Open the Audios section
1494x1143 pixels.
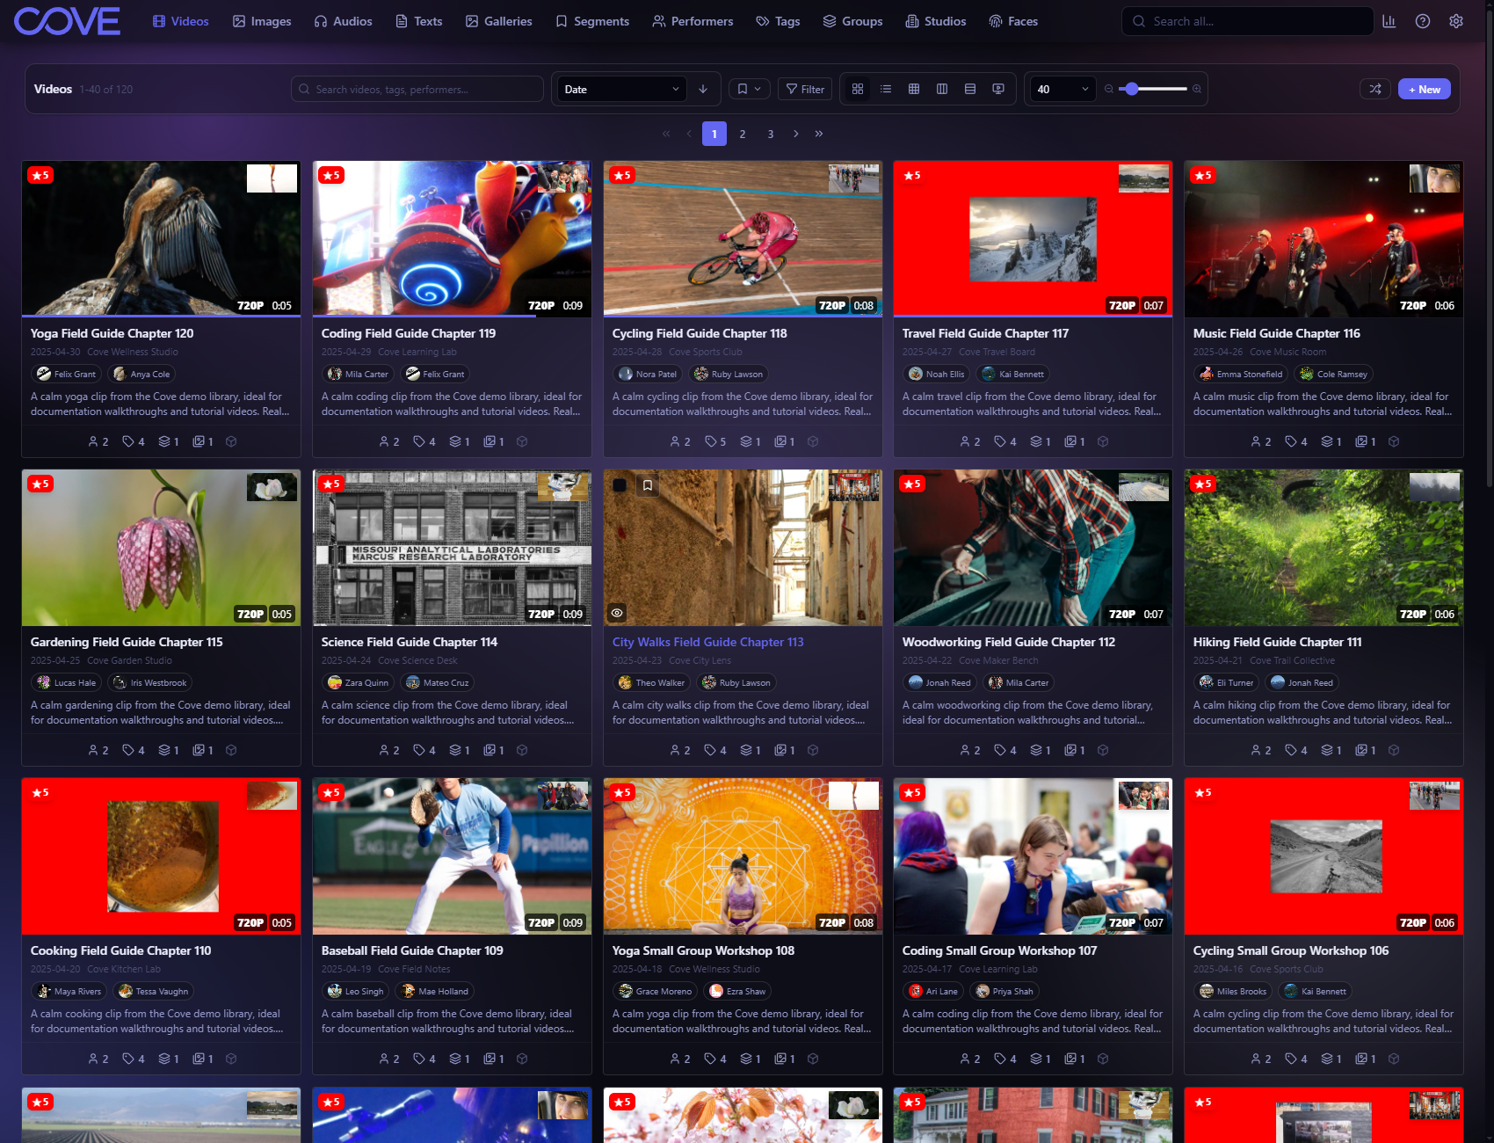(x=344, y=21)
